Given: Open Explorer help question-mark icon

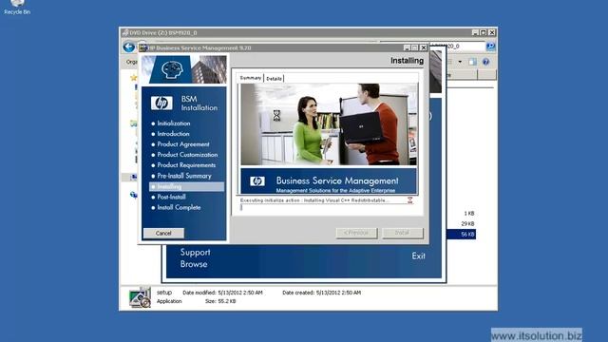Looking at the screenshot, I should pyautogui.click(x=485, y=62).
